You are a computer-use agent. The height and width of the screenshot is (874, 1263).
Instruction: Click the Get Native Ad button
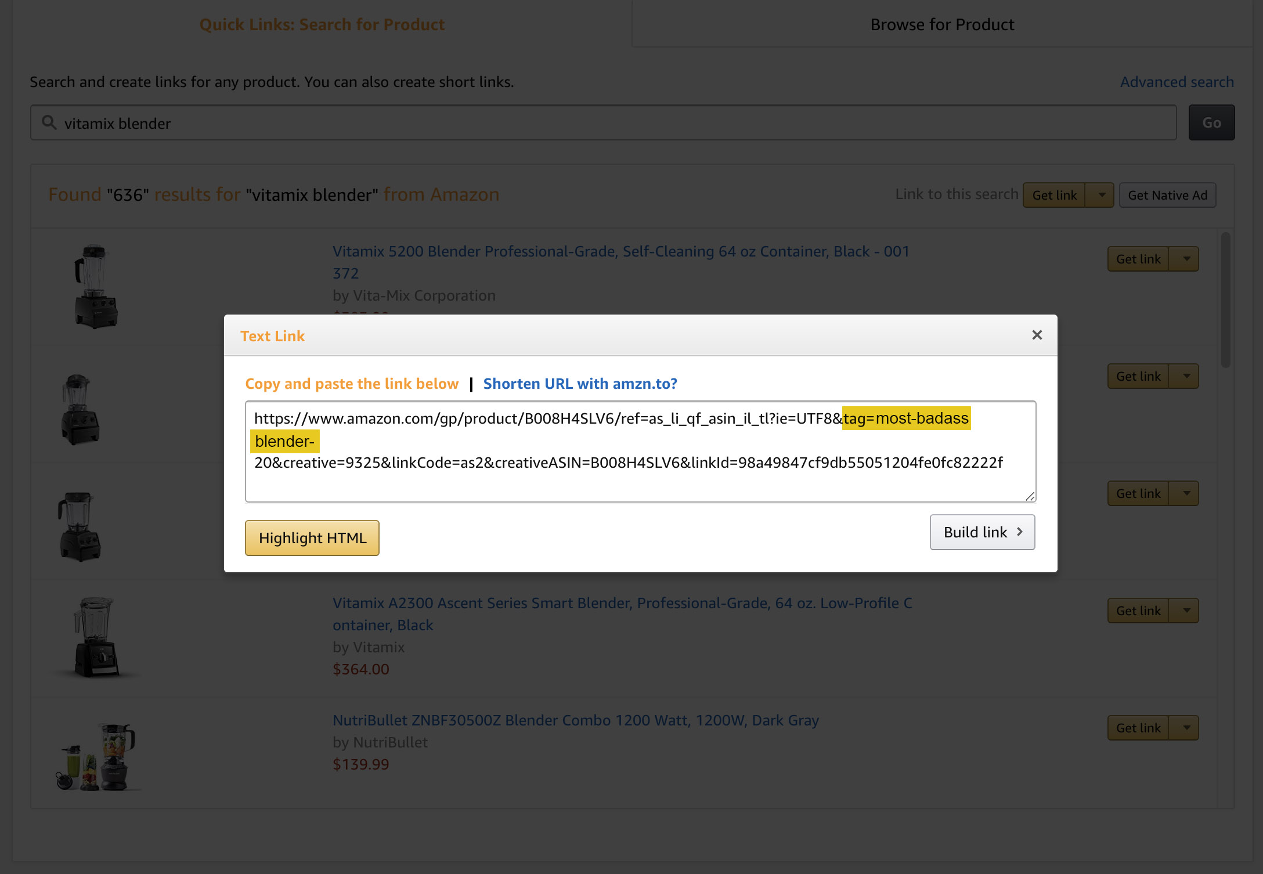click(x=1168, y=194)
